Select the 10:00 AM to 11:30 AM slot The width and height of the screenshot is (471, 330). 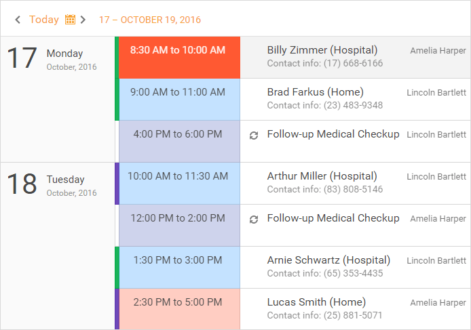click(x=178, y=177)
